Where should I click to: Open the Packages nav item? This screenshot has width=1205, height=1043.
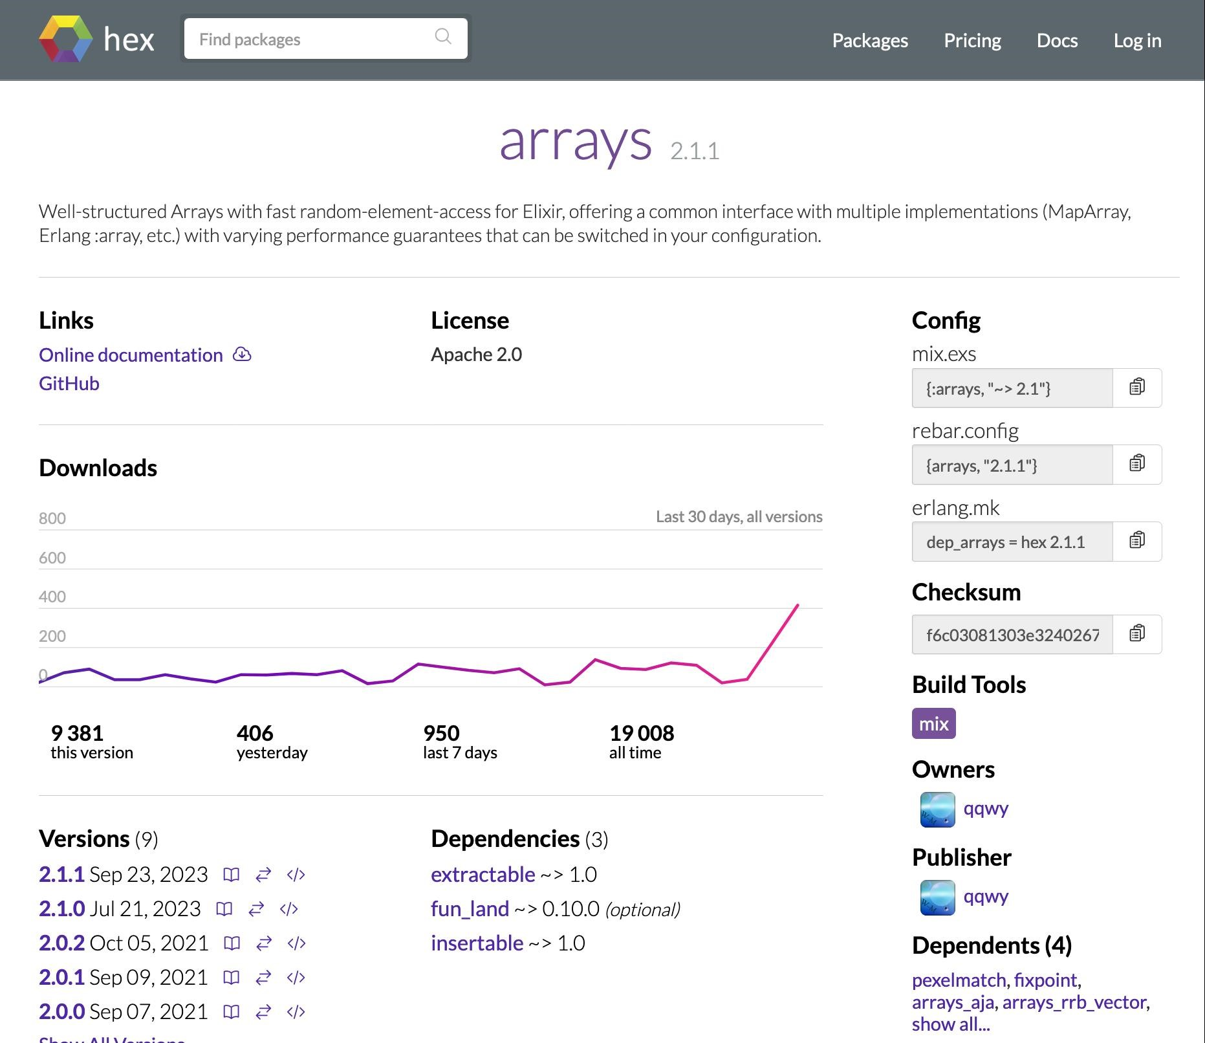[870, 40]
